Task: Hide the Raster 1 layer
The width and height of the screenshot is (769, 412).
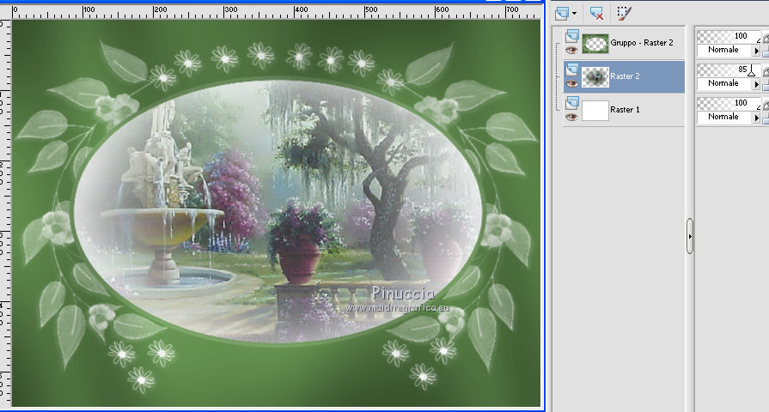Action: pos(571,117)
